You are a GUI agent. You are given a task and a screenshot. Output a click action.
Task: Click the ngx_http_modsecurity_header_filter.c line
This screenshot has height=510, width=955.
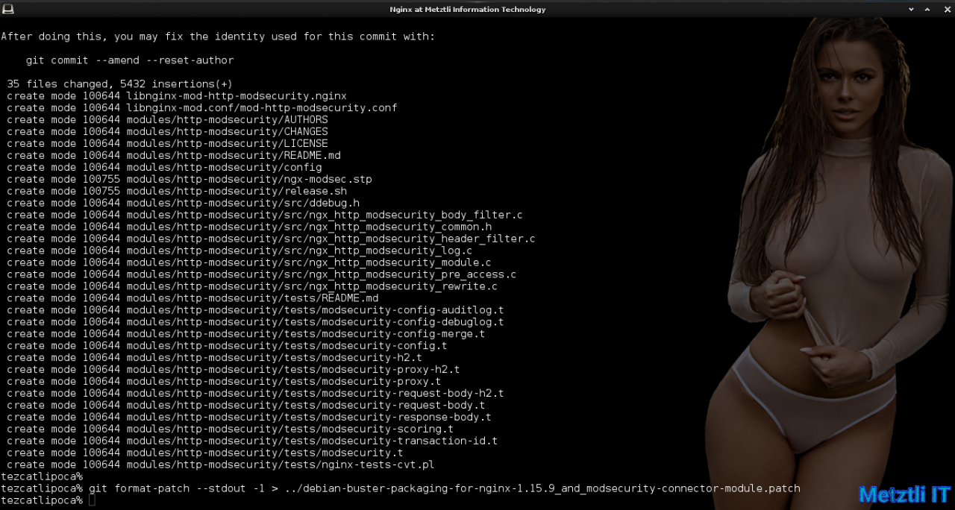click(271, 239)
